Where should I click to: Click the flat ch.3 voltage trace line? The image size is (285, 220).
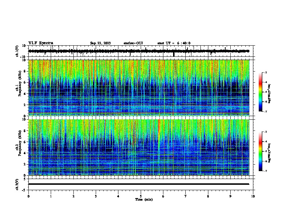click(139, 184)
